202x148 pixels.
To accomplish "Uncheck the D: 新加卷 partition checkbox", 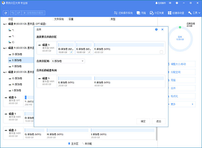I will [x=71, y=52].
